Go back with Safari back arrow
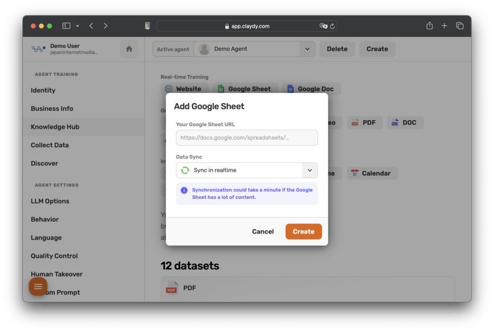494x332 pixels. [91, 26]
